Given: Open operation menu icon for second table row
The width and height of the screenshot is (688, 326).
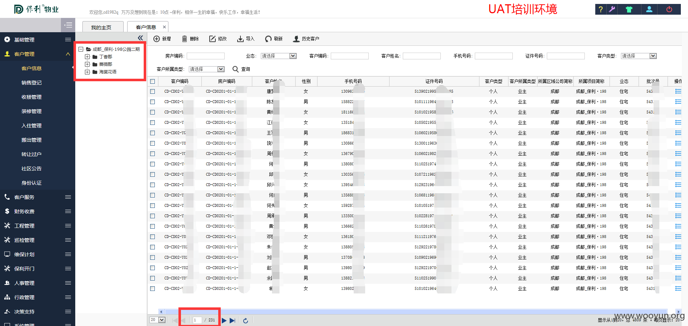Looking at the screenshot, I should (678, 102).
